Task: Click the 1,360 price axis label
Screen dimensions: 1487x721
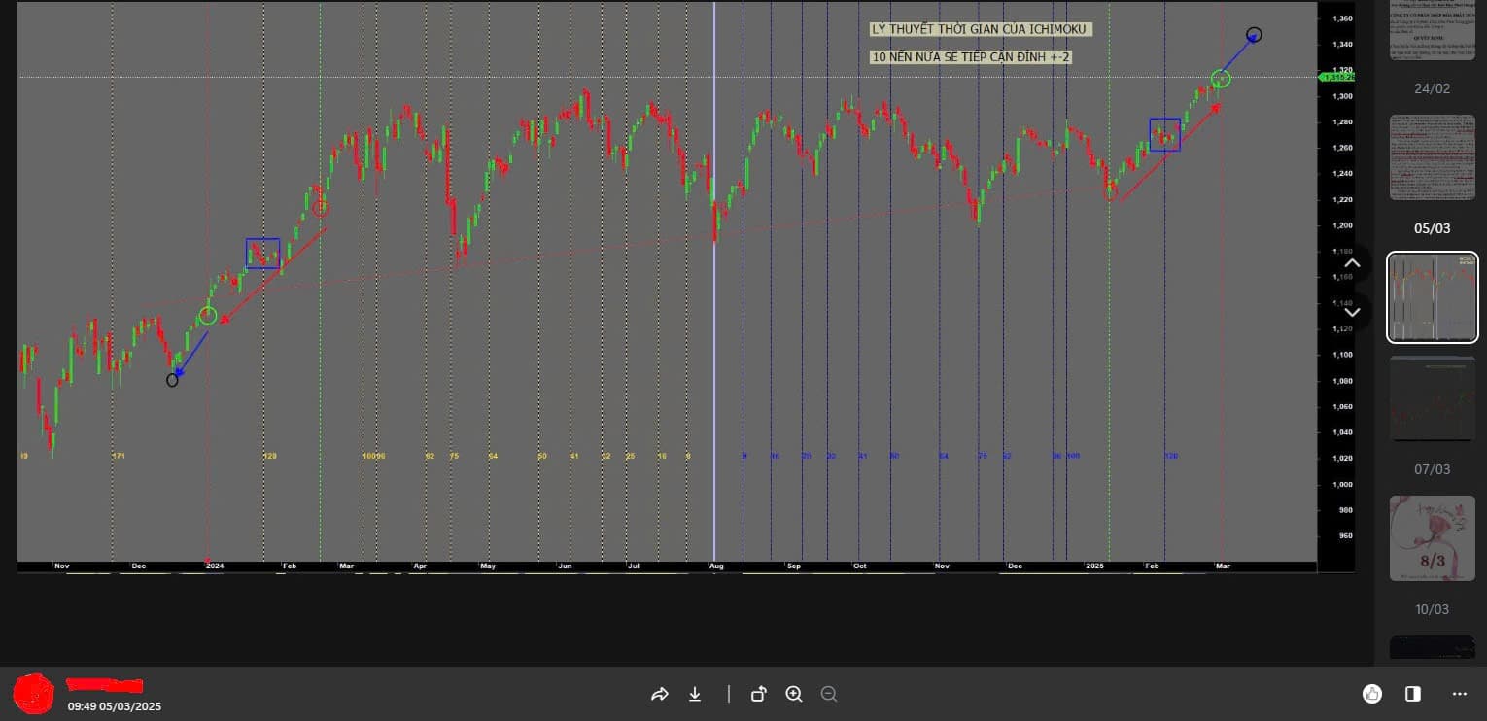Action: (x=1342, y=18)
